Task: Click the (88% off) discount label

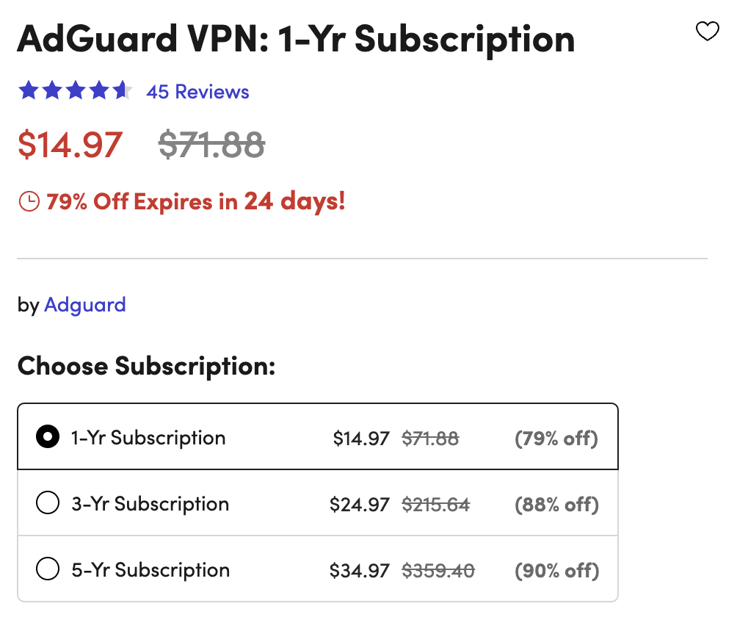Action: (x=556, y=505)
